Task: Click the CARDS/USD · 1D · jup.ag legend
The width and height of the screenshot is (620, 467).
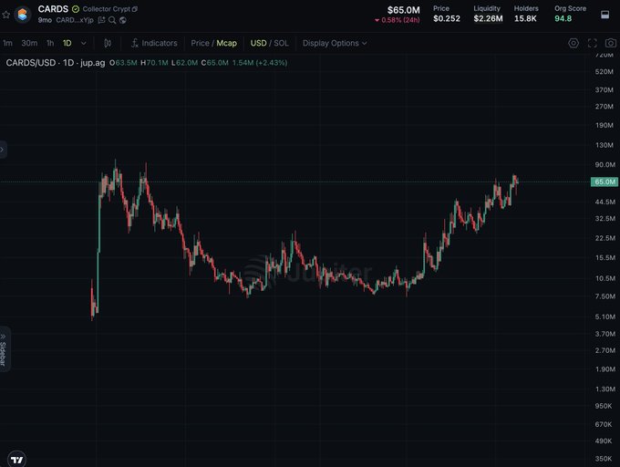Action: (x=56, y=63)
